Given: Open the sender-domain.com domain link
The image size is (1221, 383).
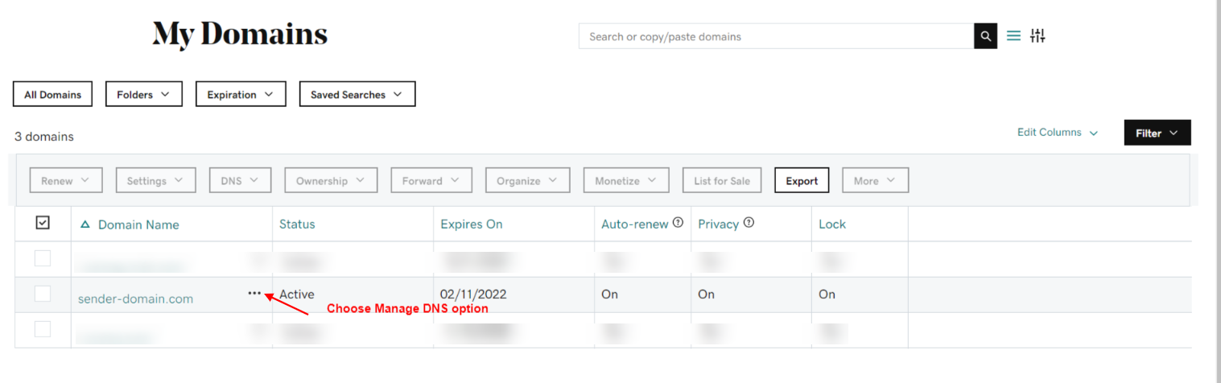Looking at the screenshot, I should (x=135, y=299).
